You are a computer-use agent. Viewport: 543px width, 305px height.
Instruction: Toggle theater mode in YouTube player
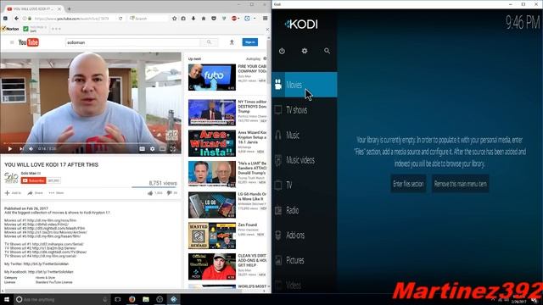pos(162,149)
